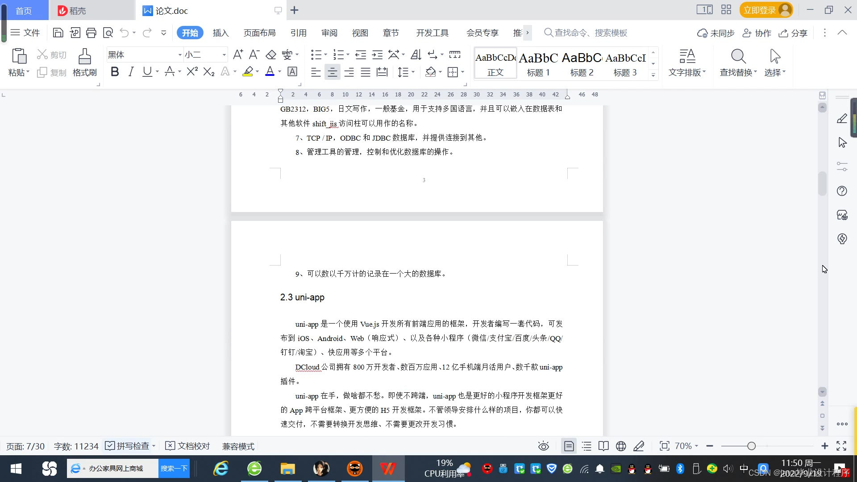Screen dimensions: 857x482
Task: Click the italic formatting icon
Action: [x=131, y=72]
